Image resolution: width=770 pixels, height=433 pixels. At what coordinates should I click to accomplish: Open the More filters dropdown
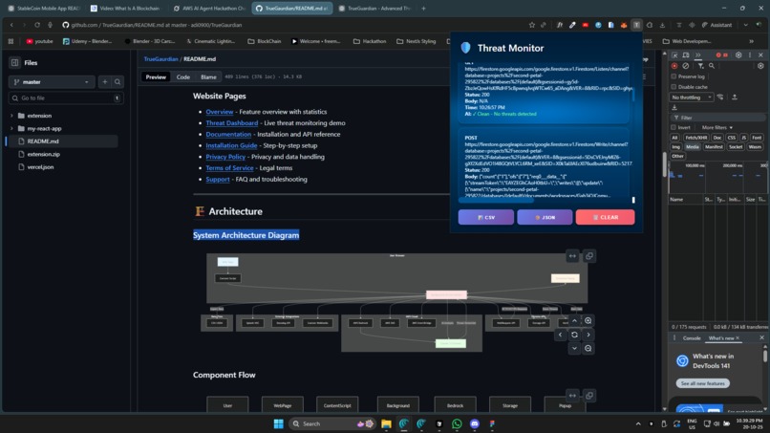coord(717,127)
